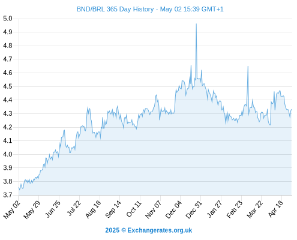This screenshot has height=240, width=297.
Task: Click the May 02 x-axis date label
Action: 12,209
